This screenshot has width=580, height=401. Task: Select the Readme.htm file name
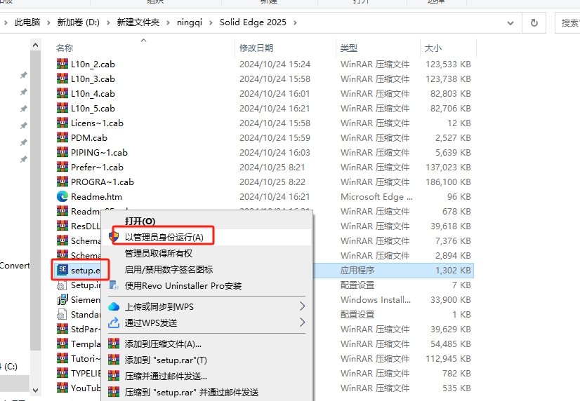point(96,197)
